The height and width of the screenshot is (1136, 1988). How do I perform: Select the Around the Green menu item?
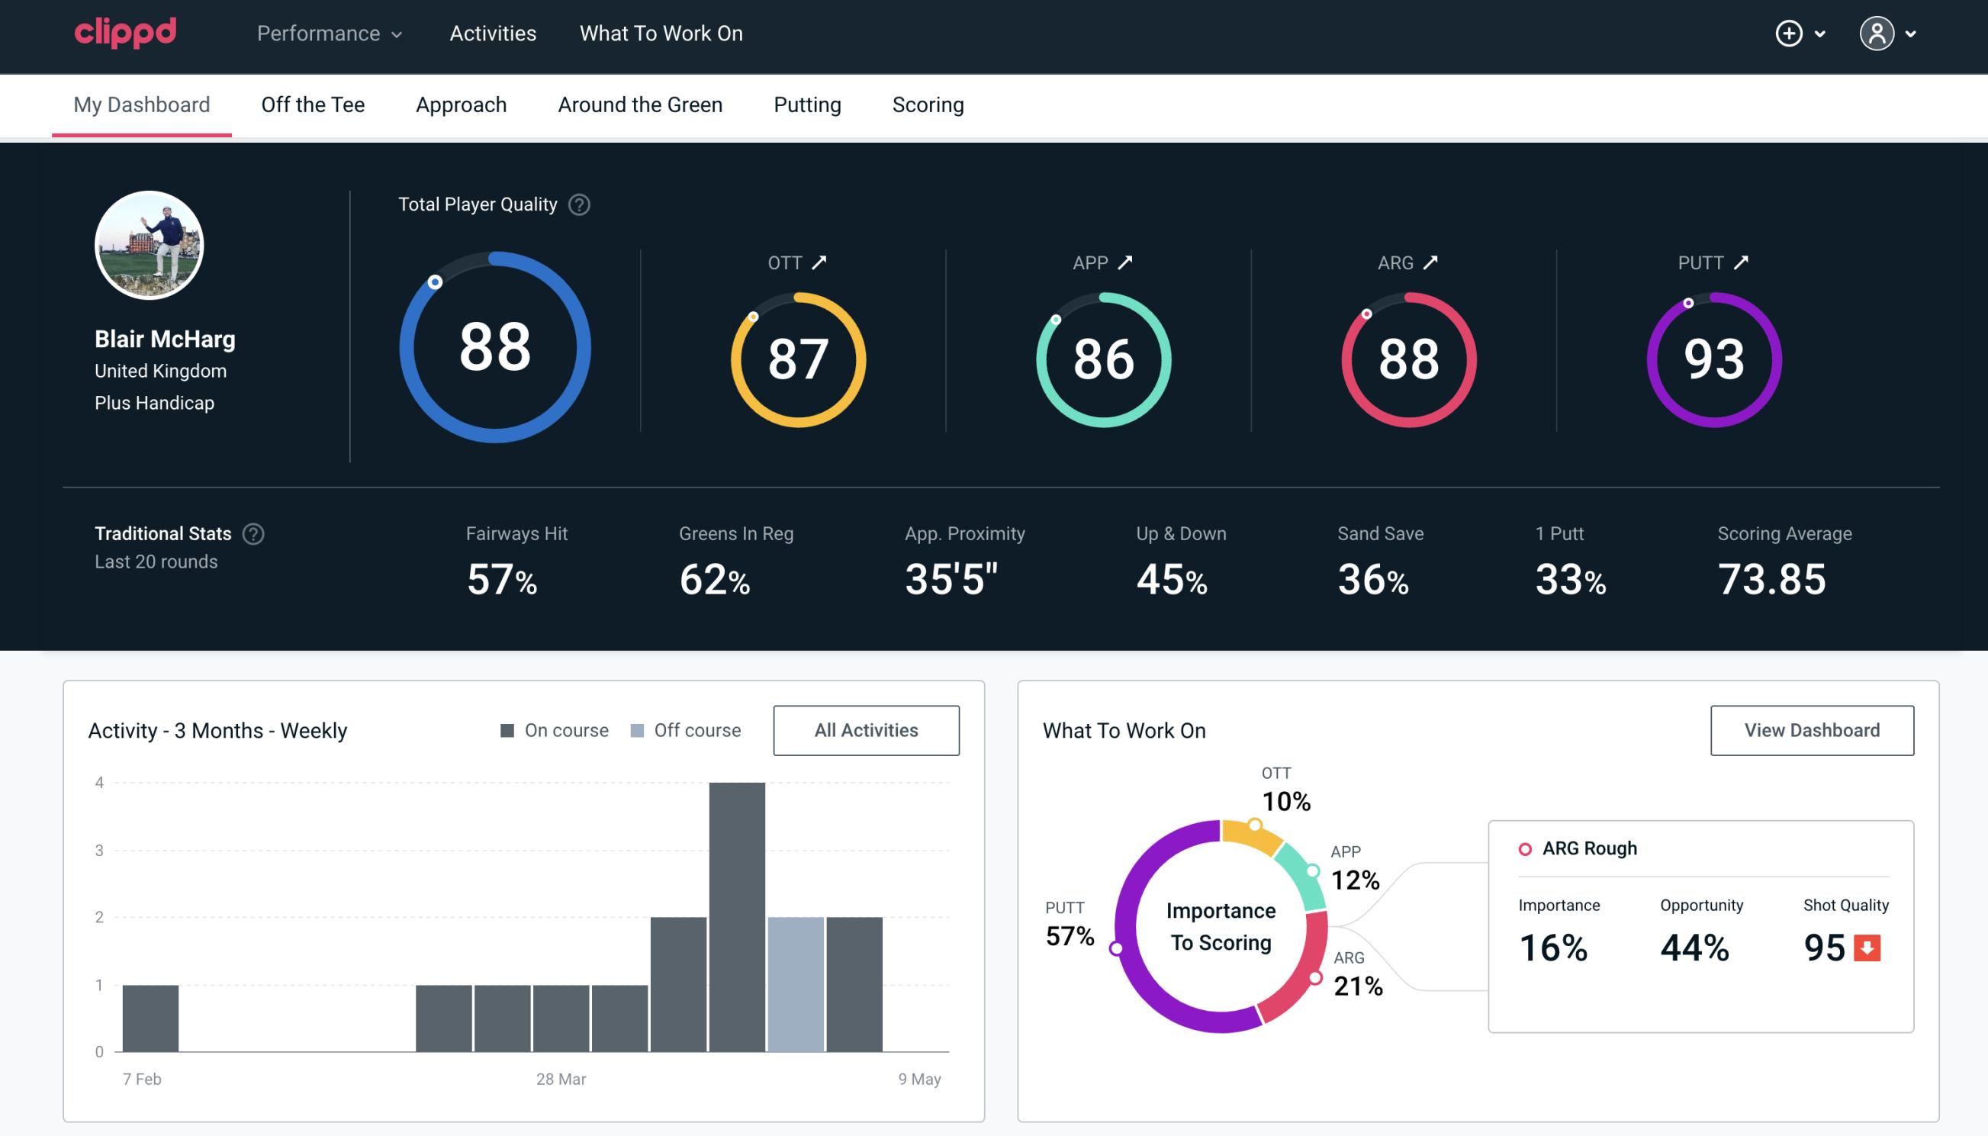click(640, 104)
